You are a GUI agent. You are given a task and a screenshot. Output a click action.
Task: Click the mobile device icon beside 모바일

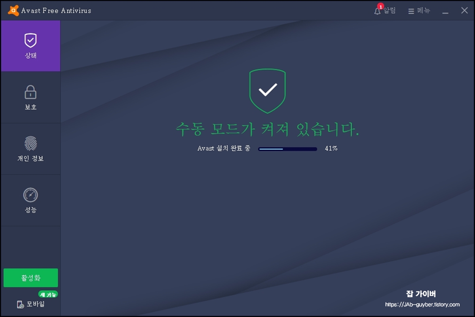click(x=20, y=304)
